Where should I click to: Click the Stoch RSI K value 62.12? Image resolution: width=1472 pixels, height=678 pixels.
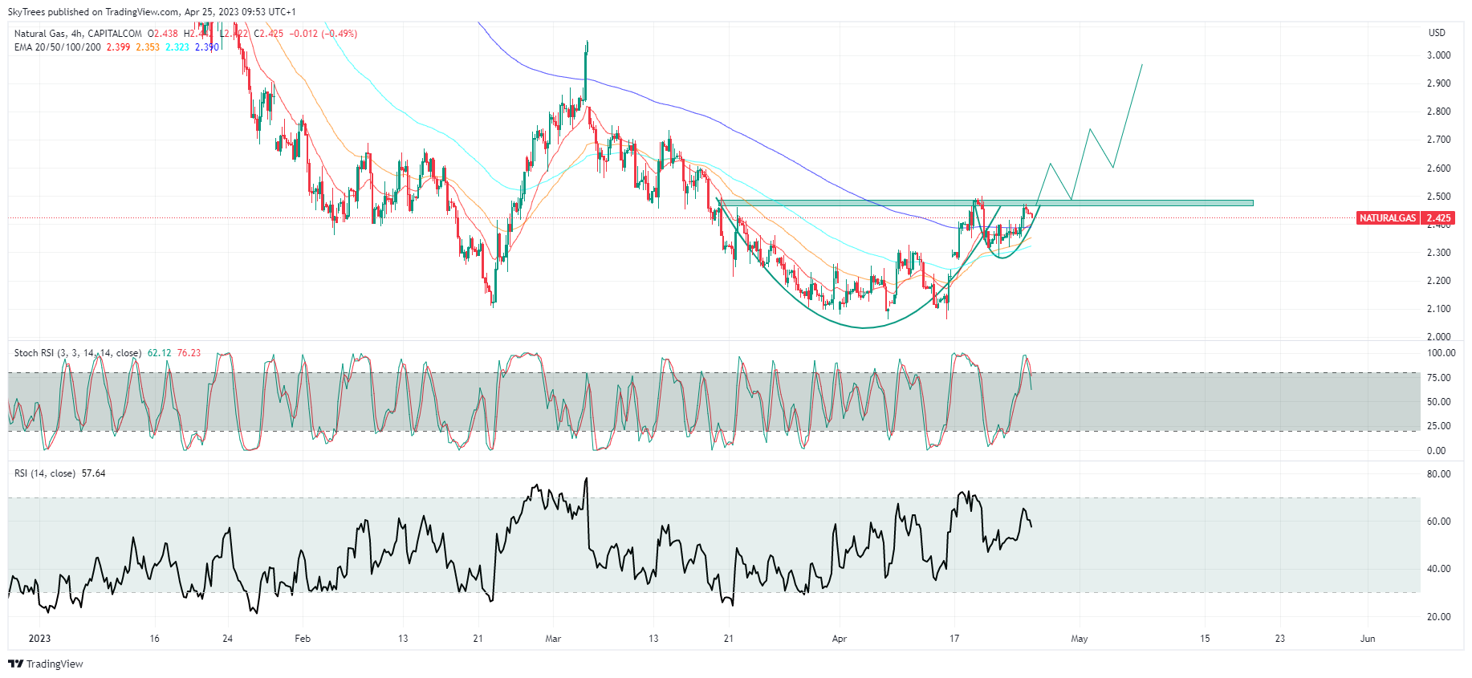point(159,353)
